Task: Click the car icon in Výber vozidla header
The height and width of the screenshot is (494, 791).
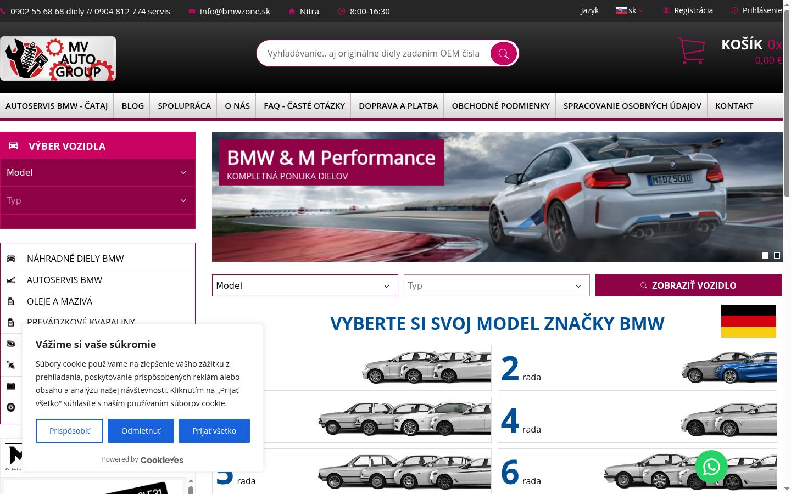Action: click(x=13, y=146)
